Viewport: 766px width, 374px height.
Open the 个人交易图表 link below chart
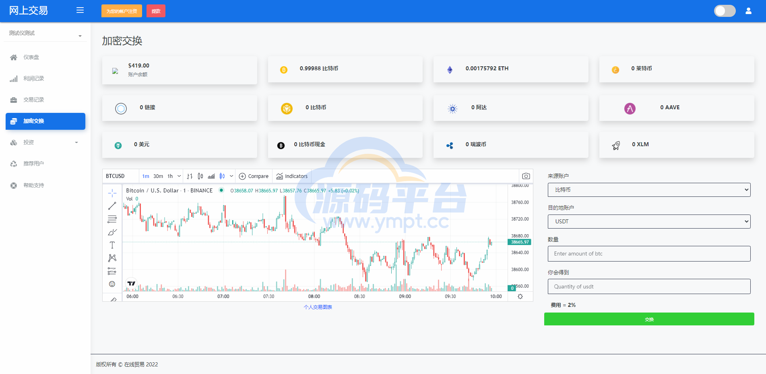coord(318,307)
